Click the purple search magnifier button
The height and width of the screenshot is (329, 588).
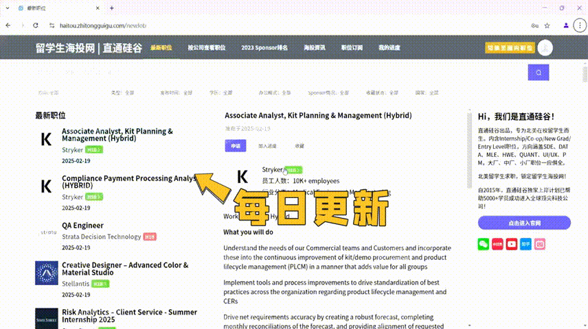pyautogui.click(x=539, y=73)
